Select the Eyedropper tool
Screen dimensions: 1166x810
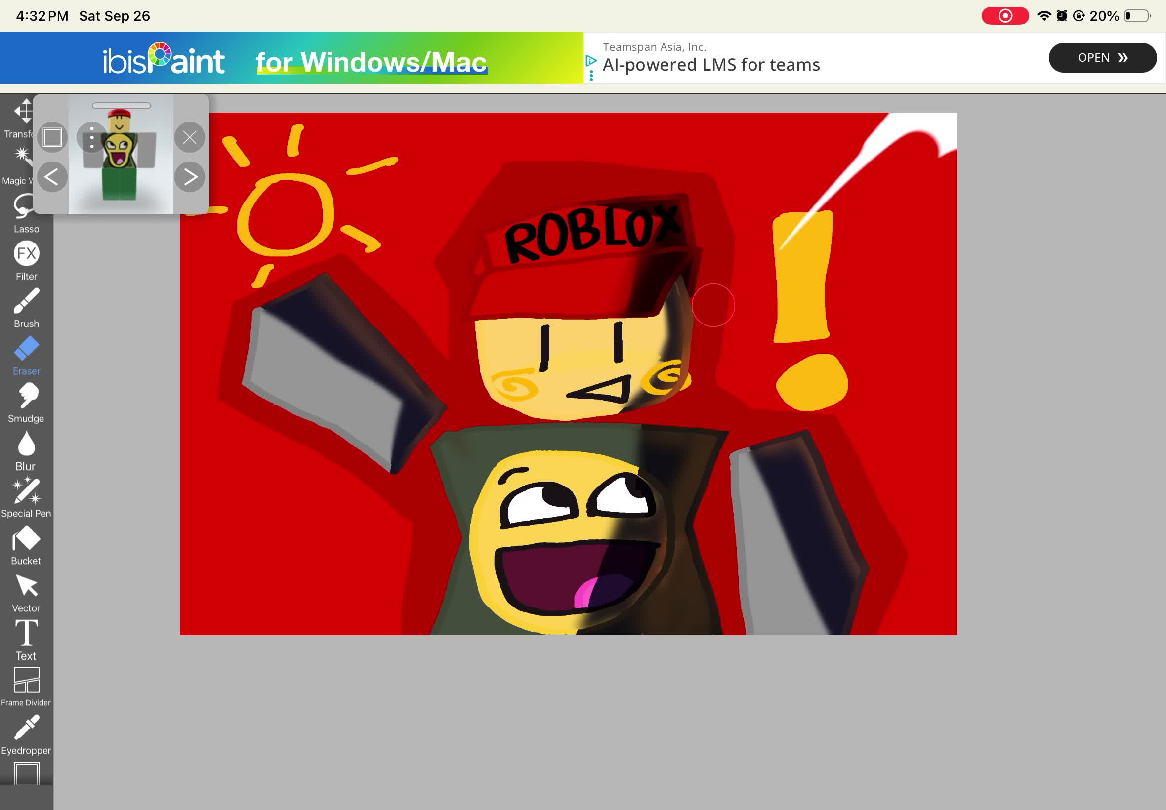26,735
